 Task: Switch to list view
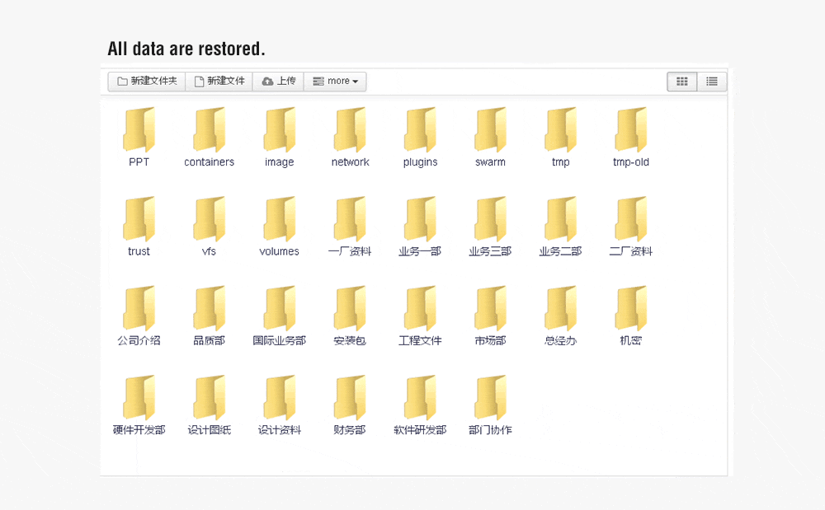711,82
